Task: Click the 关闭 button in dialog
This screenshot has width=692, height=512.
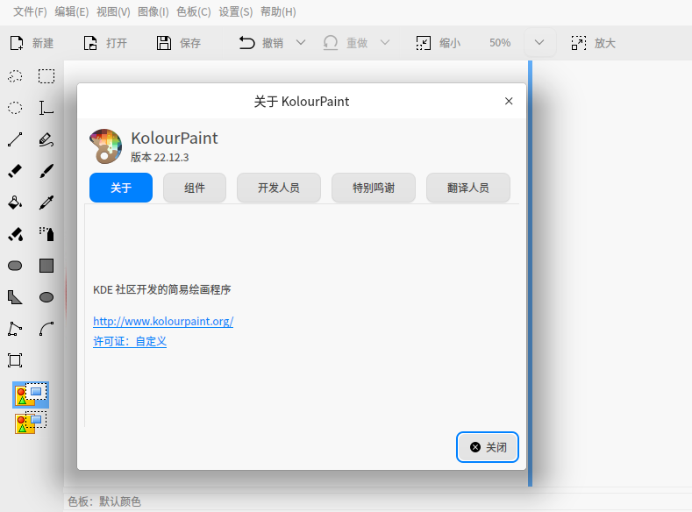Action: click(488, 447)
